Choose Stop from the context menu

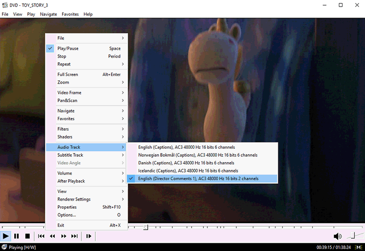click(87, 56)
